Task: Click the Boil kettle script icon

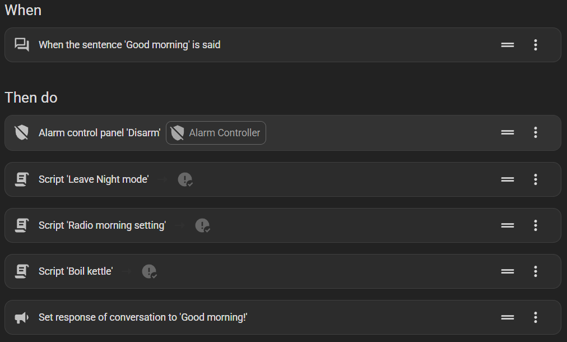Action: (x=22, y=271)
